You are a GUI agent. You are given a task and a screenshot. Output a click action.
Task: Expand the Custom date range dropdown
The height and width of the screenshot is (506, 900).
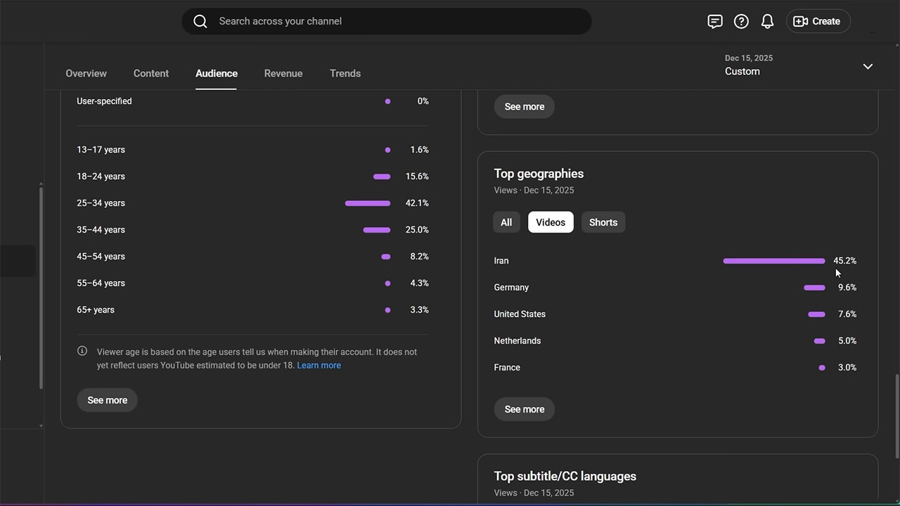click(868, 66)
